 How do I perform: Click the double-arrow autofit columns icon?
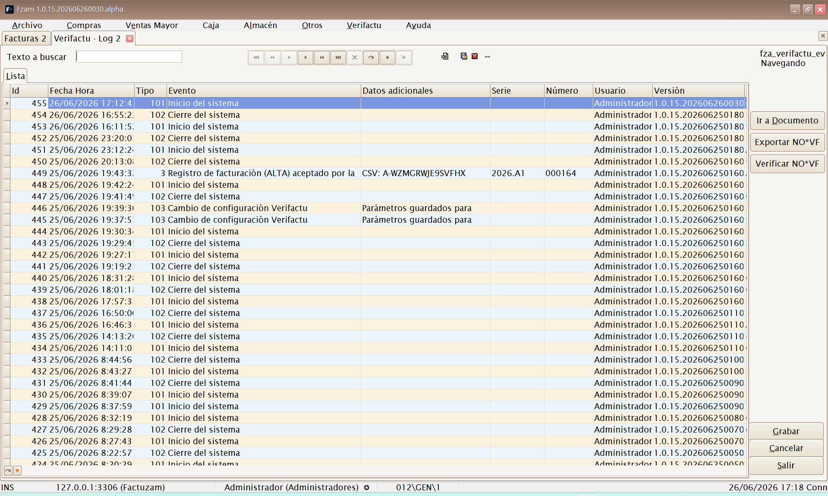(488, 57)
